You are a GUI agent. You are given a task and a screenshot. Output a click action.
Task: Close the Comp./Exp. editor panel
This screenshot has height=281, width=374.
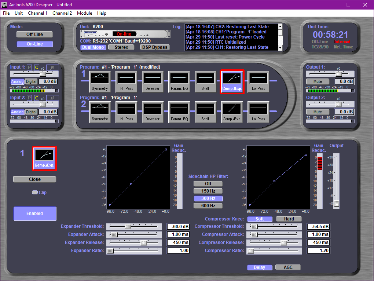point(34,179)
